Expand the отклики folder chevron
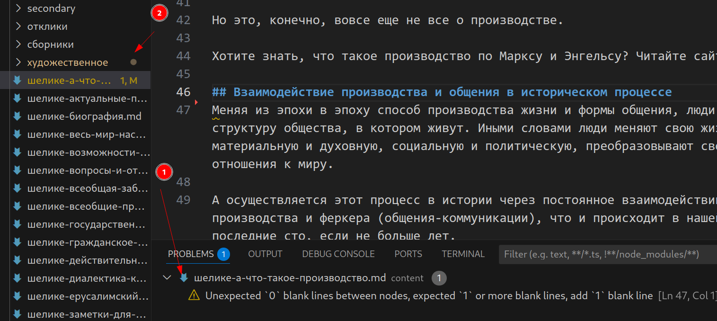The image size is (717, 321). 18,27
